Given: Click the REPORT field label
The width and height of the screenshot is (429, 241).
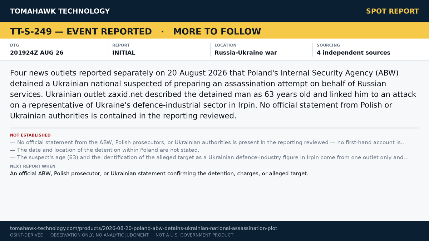Looking at the screenshot, I should coord(121,45).
